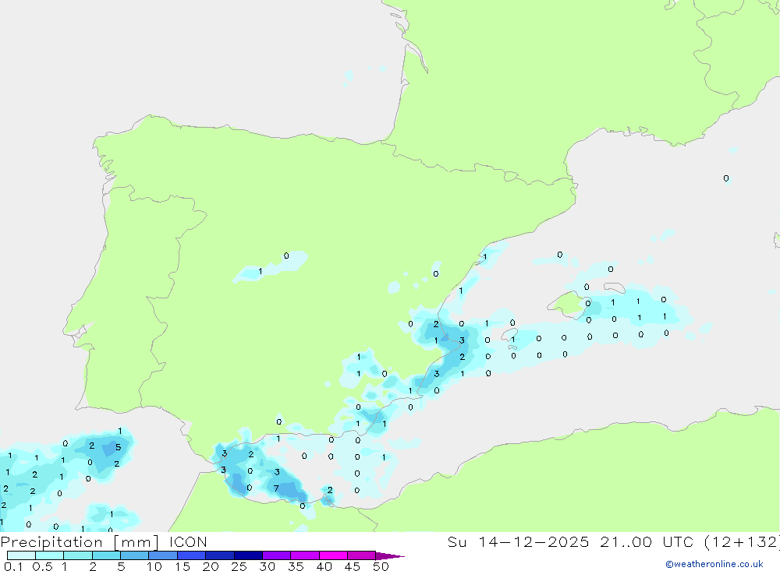Click the navy 25 to 30 mm swatch
Image resolution: width=780 pixels, height=571 pixels.
point(248,555)
